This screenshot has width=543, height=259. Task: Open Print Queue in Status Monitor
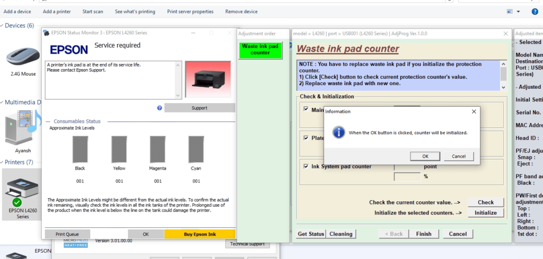point(67,234)
